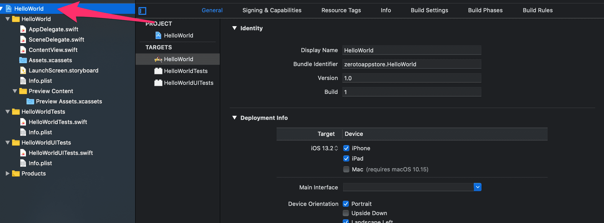
Task: Click the HelloWorld app target icon
Action: (158, 59)
